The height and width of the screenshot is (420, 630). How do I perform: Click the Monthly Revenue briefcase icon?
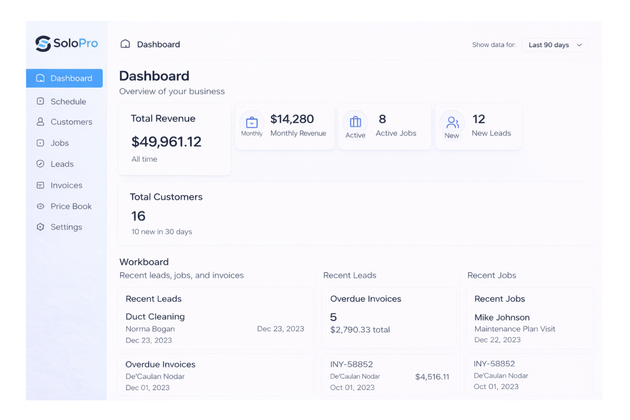click(252, 122)
